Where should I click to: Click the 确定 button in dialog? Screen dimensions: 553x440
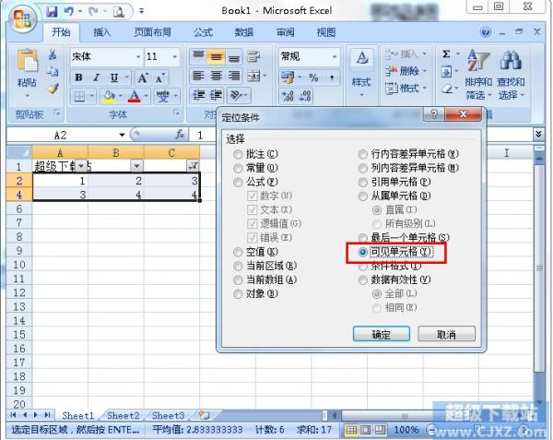[382, 334]
